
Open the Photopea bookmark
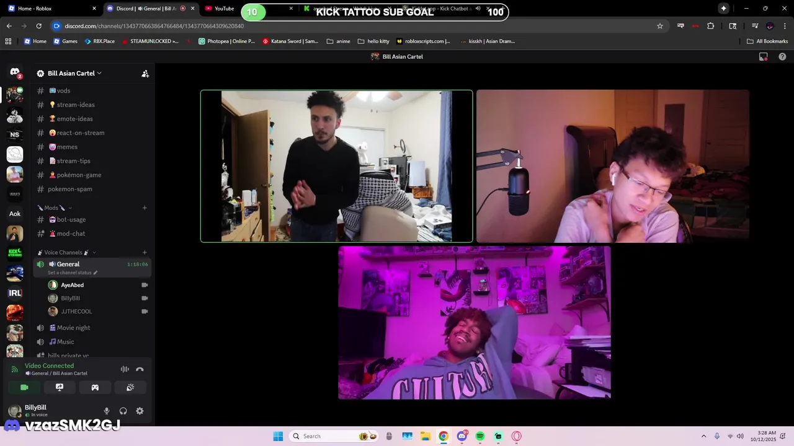pyautogui.click(x=226, y=42)
